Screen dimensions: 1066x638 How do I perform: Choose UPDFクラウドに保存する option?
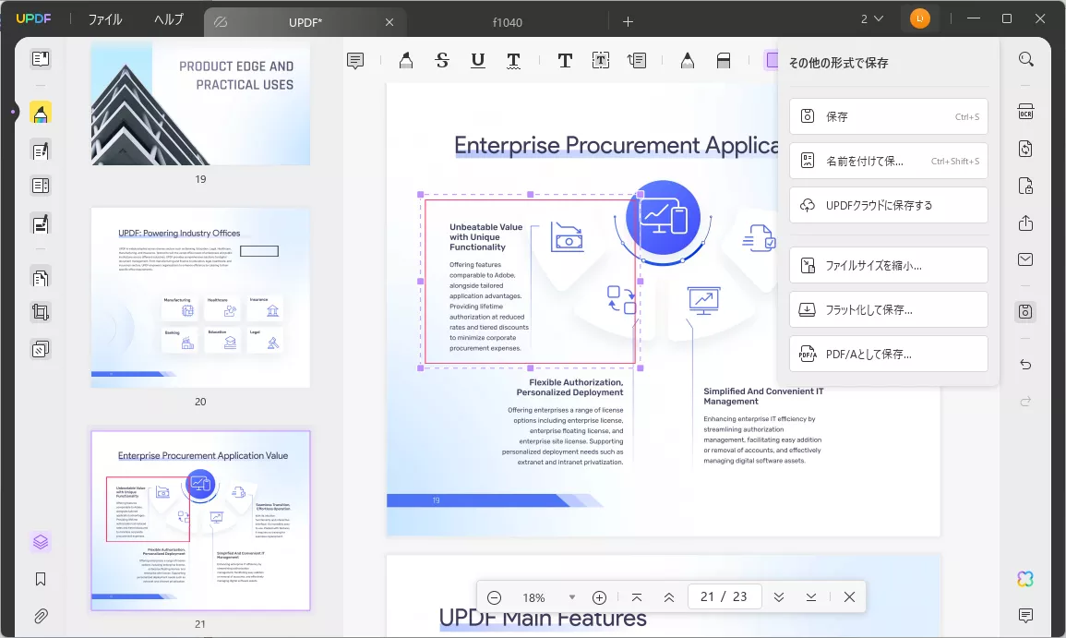coord(889,205)
